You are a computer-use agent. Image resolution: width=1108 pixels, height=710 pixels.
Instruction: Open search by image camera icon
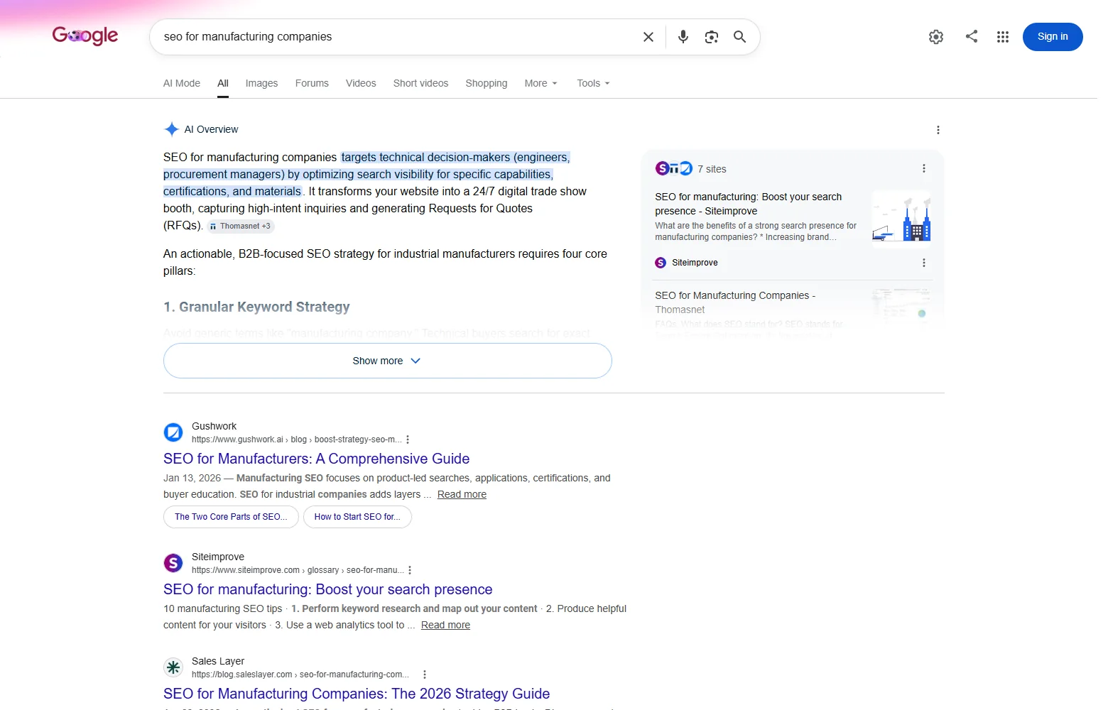[x=711, y=37]
